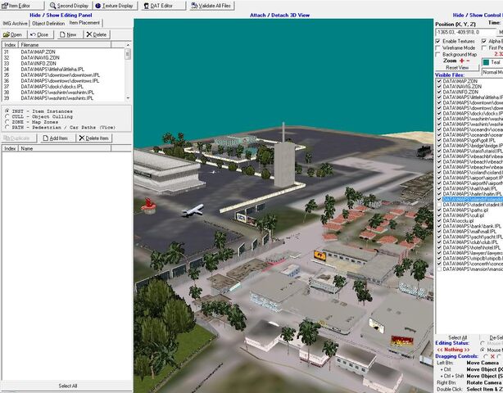Select hotel.IPL entry in Visible Files
Screen dimensions: 503x393
(471, 247)
